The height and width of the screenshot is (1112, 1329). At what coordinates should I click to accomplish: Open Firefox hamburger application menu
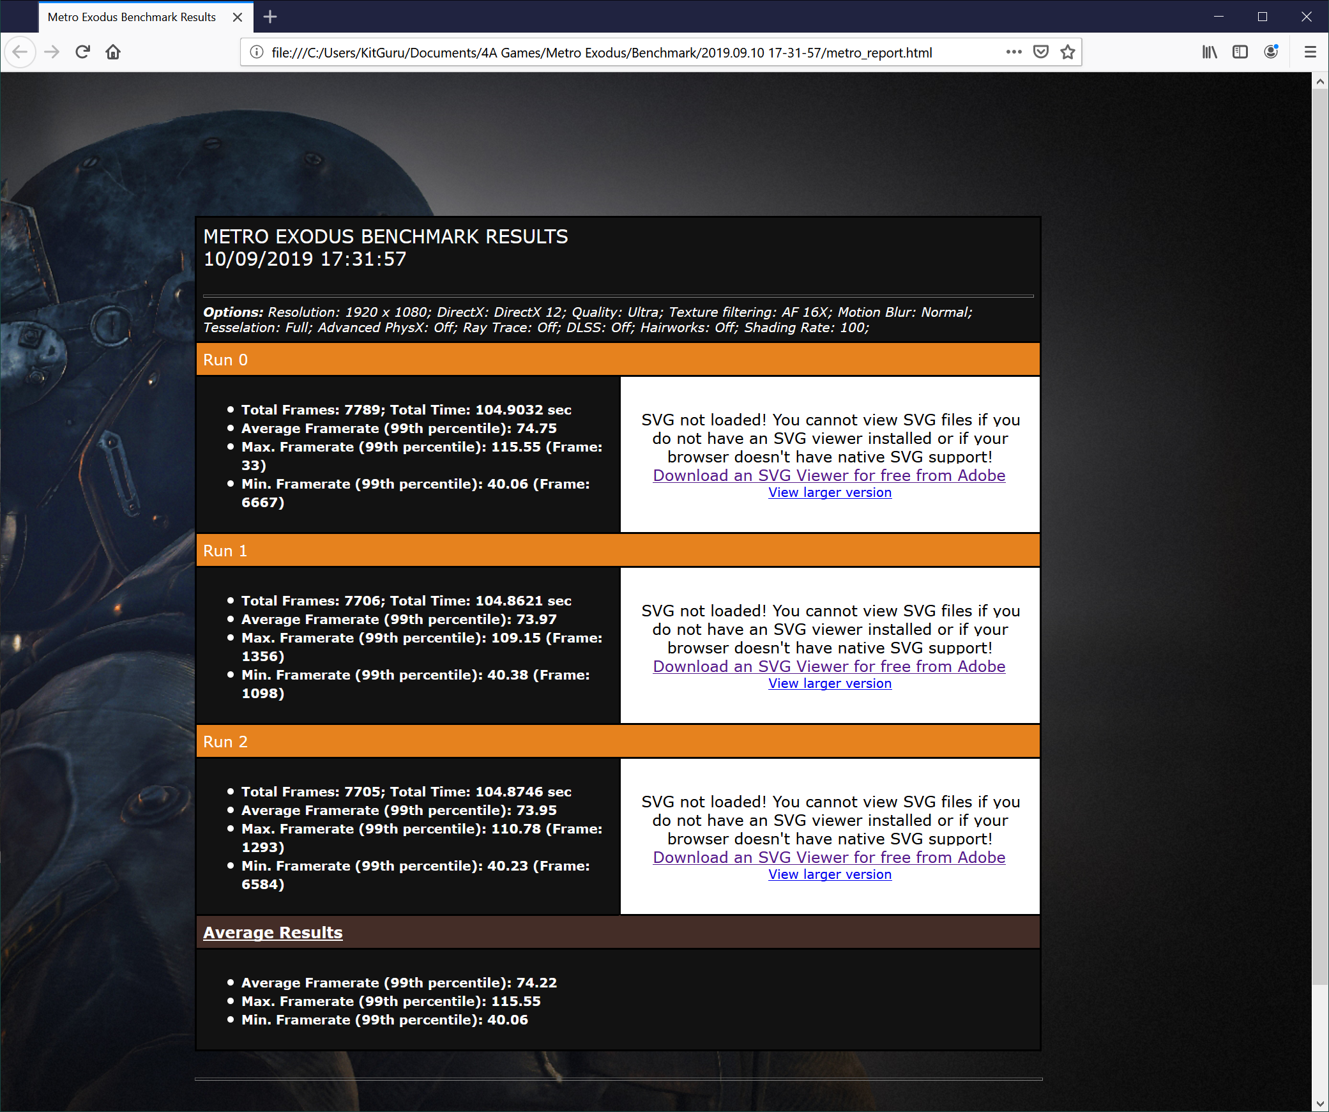click(x=1310, y=52)
